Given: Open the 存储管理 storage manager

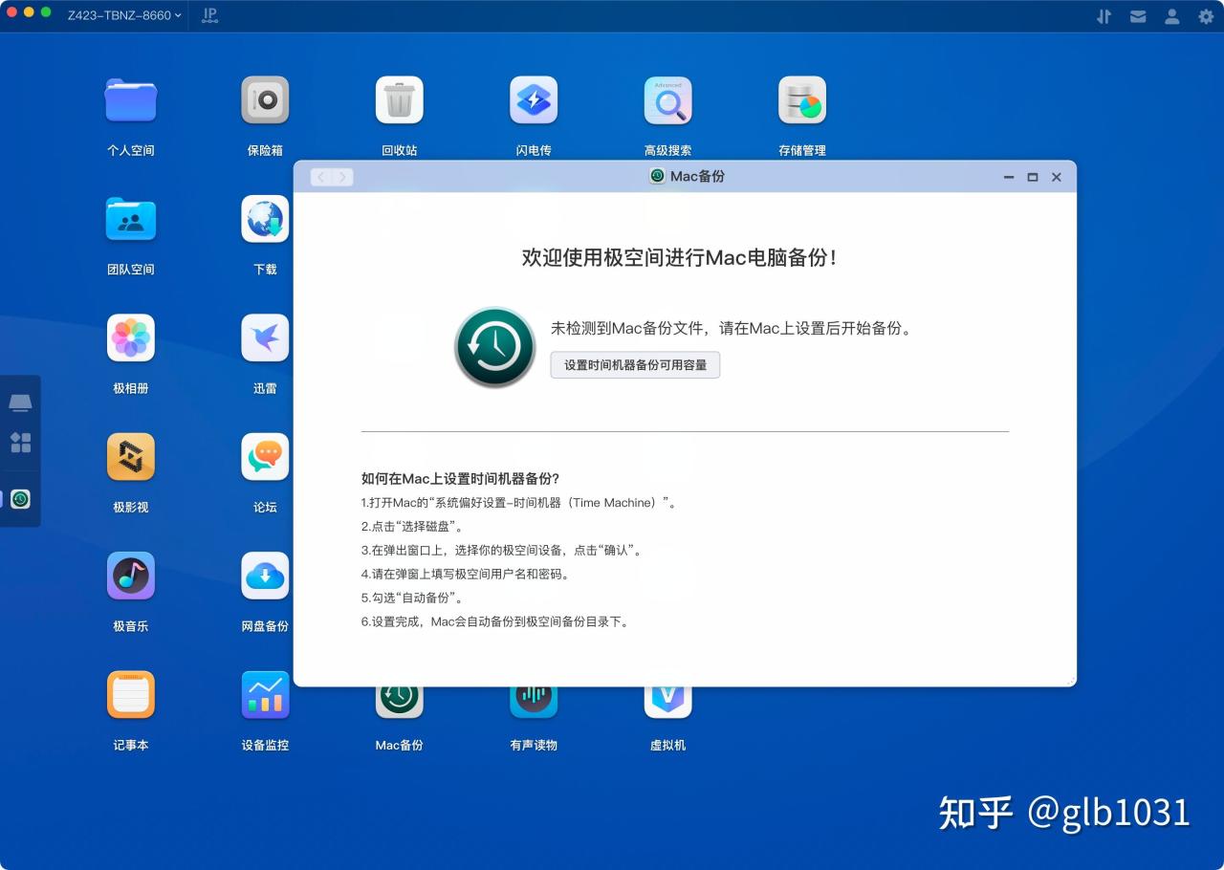Looking at the screenshot, I should tap(801, 99).
